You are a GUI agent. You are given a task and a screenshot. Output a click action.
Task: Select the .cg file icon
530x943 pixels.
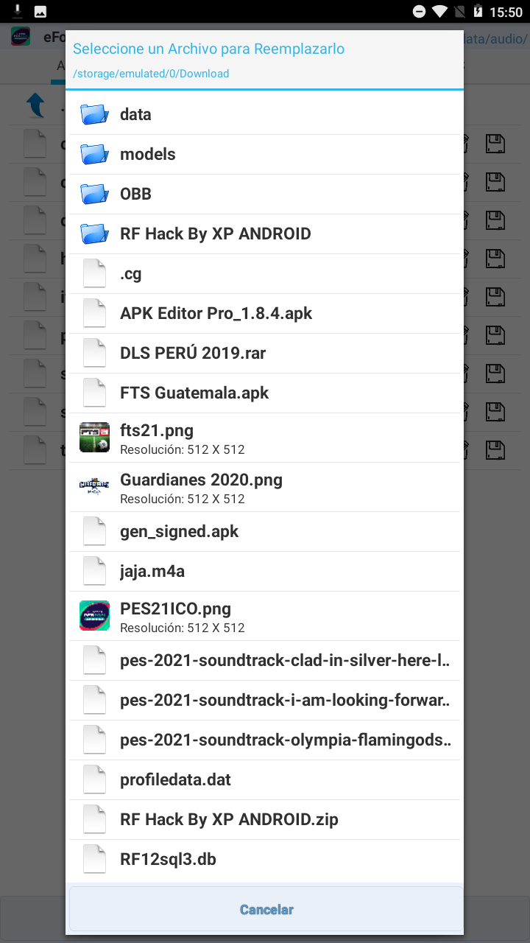point(94,273)
